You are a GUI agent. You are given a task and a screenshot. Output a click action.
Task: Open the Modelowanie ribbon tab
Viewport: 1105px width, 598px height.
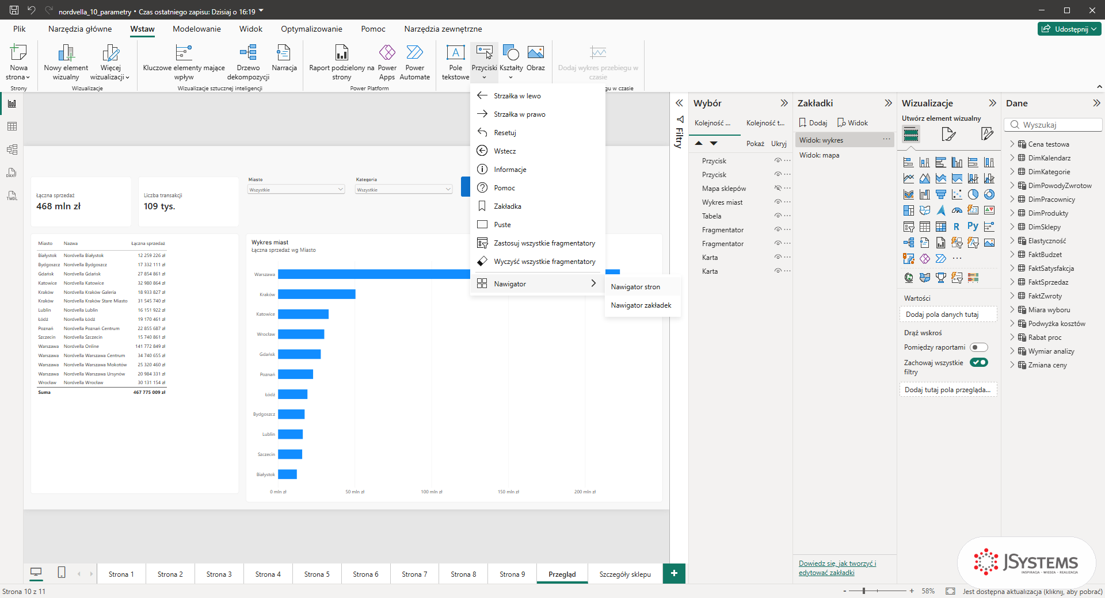[197, 29]
